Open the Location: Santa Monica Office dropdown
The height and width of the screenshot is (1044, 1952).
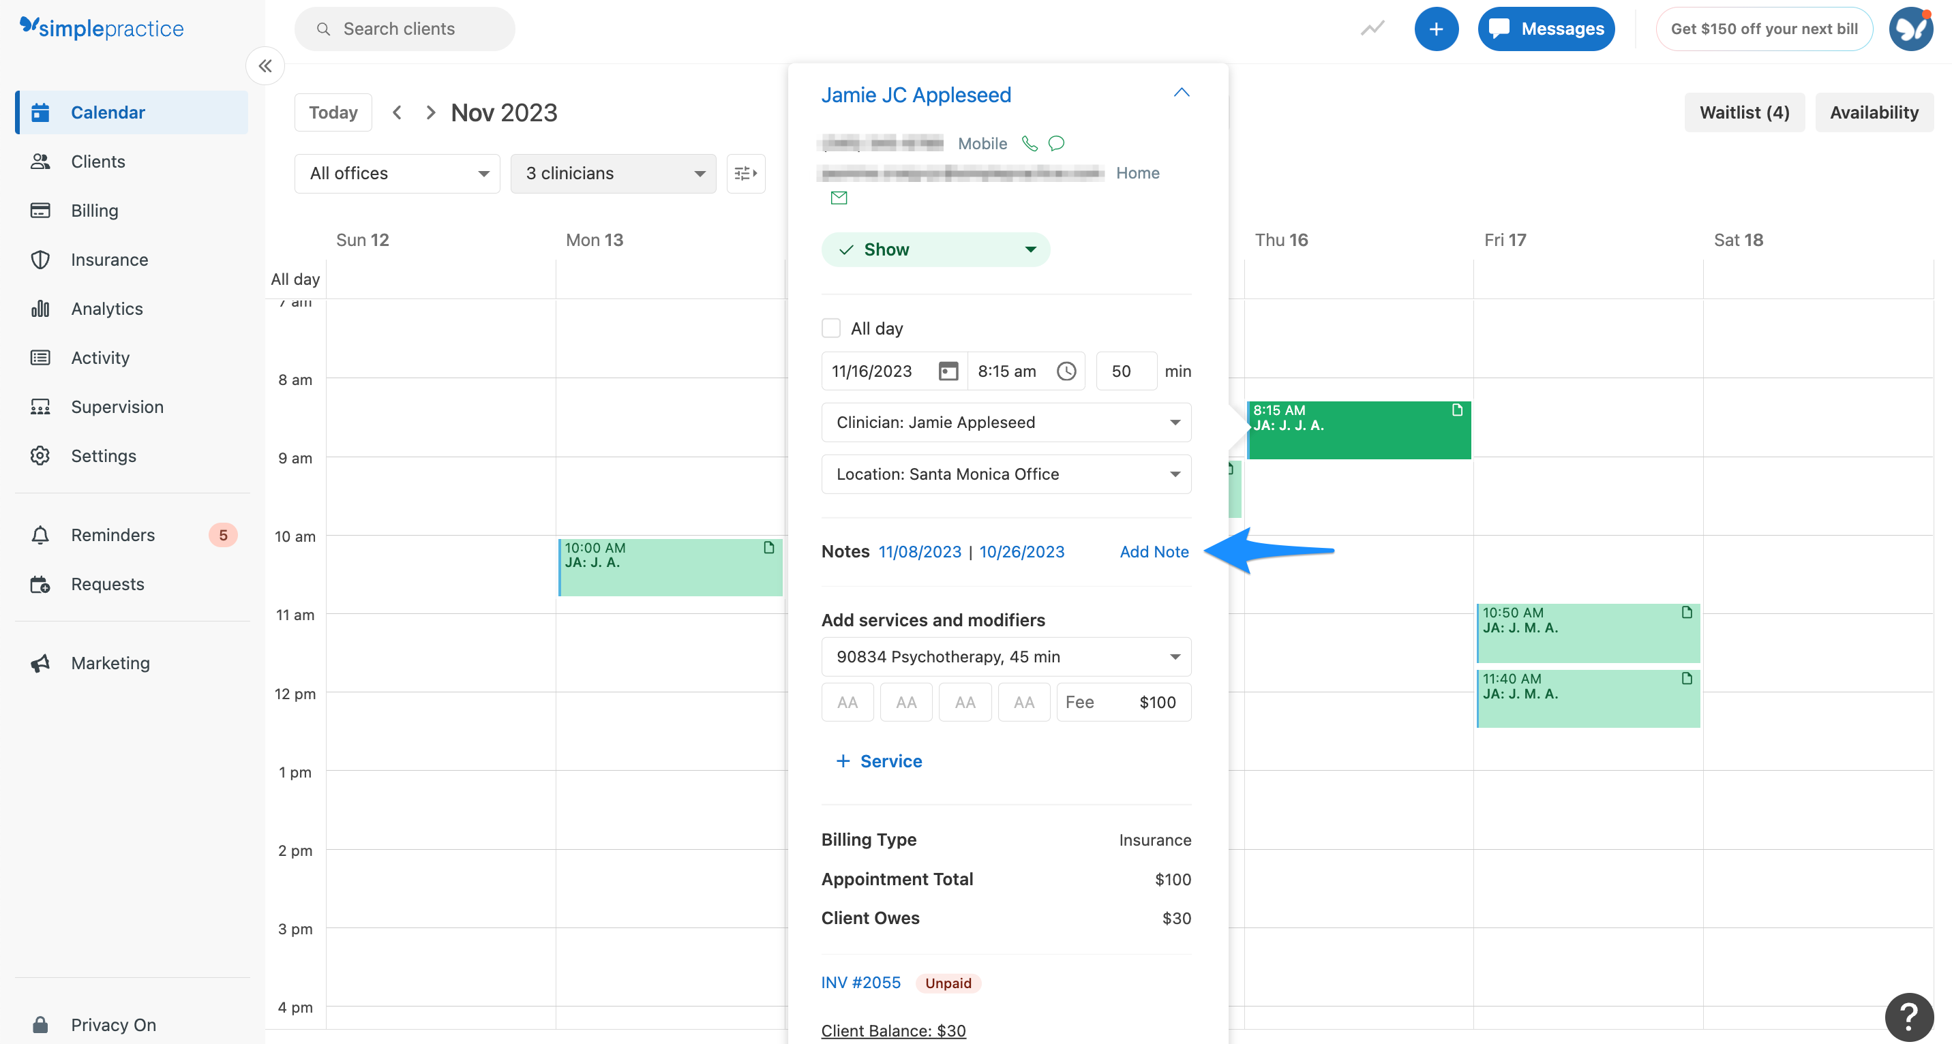click(x=1006, y=474)
